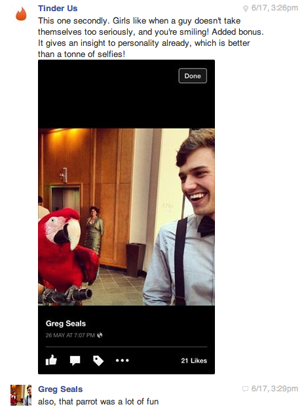Click the message bubble icon beside 3:29pm
Viewport: 306px width, 411px height.
(x=246, y=389)
